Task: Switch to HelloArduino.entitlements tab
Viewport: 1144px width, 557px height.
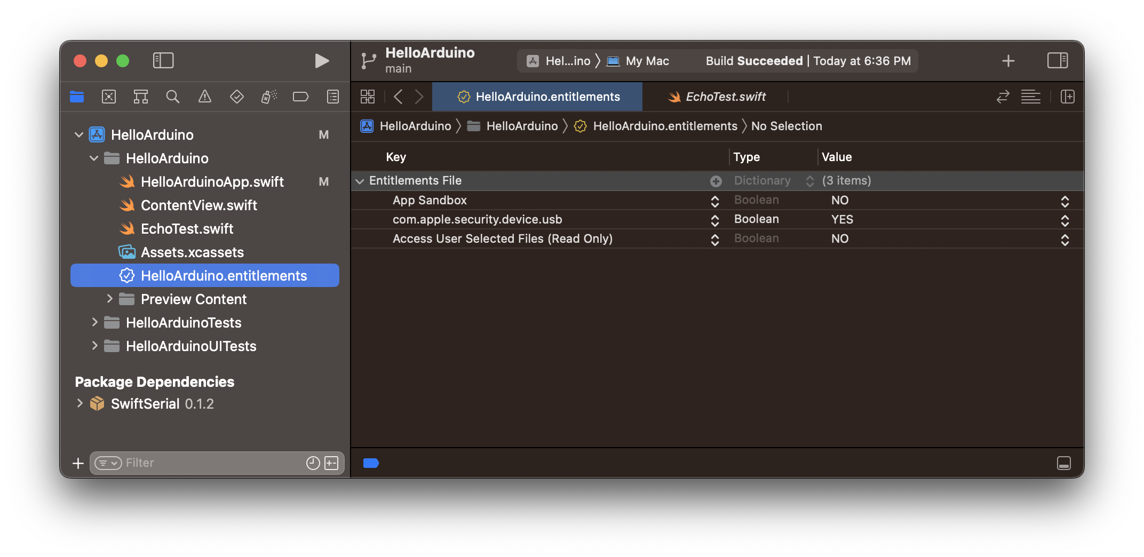Action: pyautogui.click(x=537, y=97)
